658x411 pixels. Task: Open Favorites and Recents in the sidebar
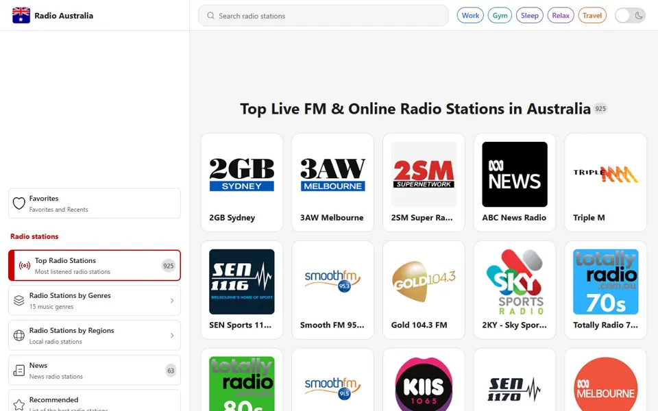[x=95, y=203]
